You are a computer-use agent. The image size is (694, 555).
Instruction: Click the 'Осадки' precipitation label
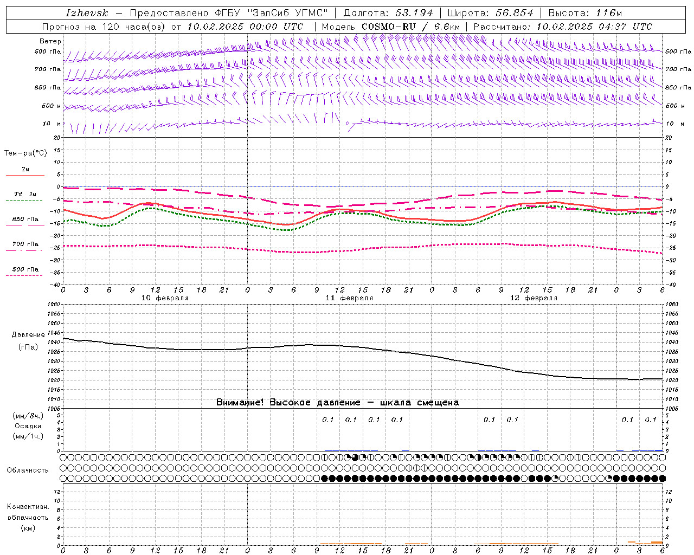tap(28, 426)
